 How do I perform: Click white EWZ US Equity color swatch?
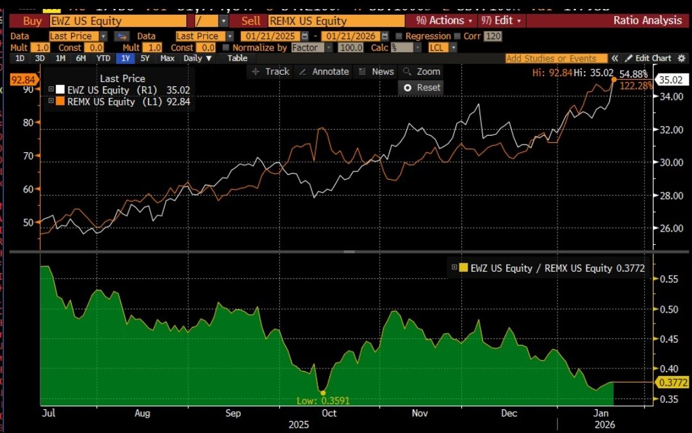tap(60, 90)
